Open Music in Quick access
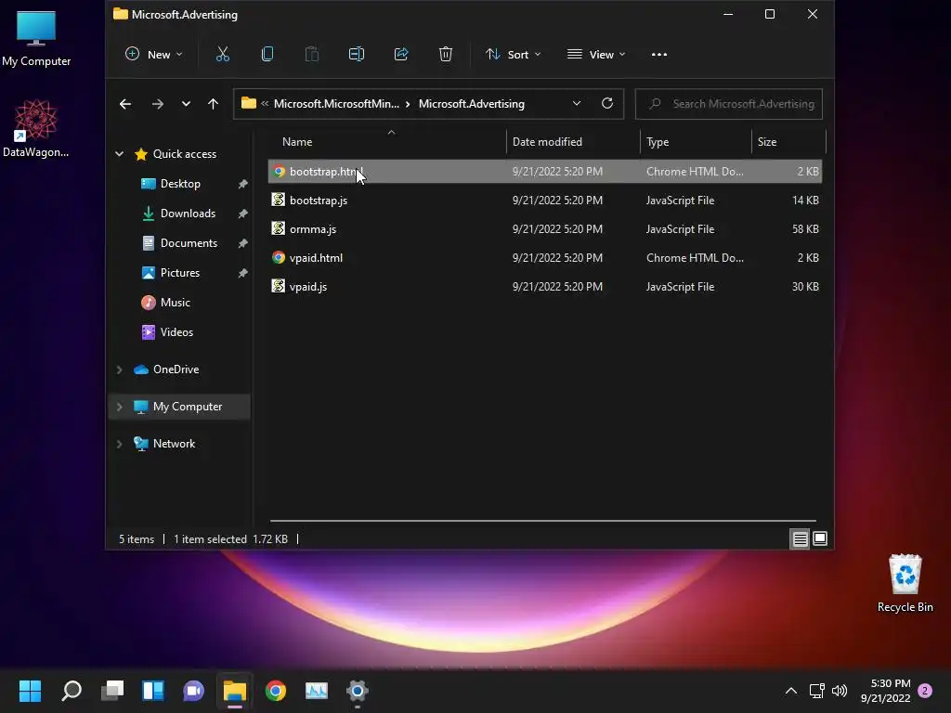This screenshot has height=713, width=951. [x=176, y=303]
